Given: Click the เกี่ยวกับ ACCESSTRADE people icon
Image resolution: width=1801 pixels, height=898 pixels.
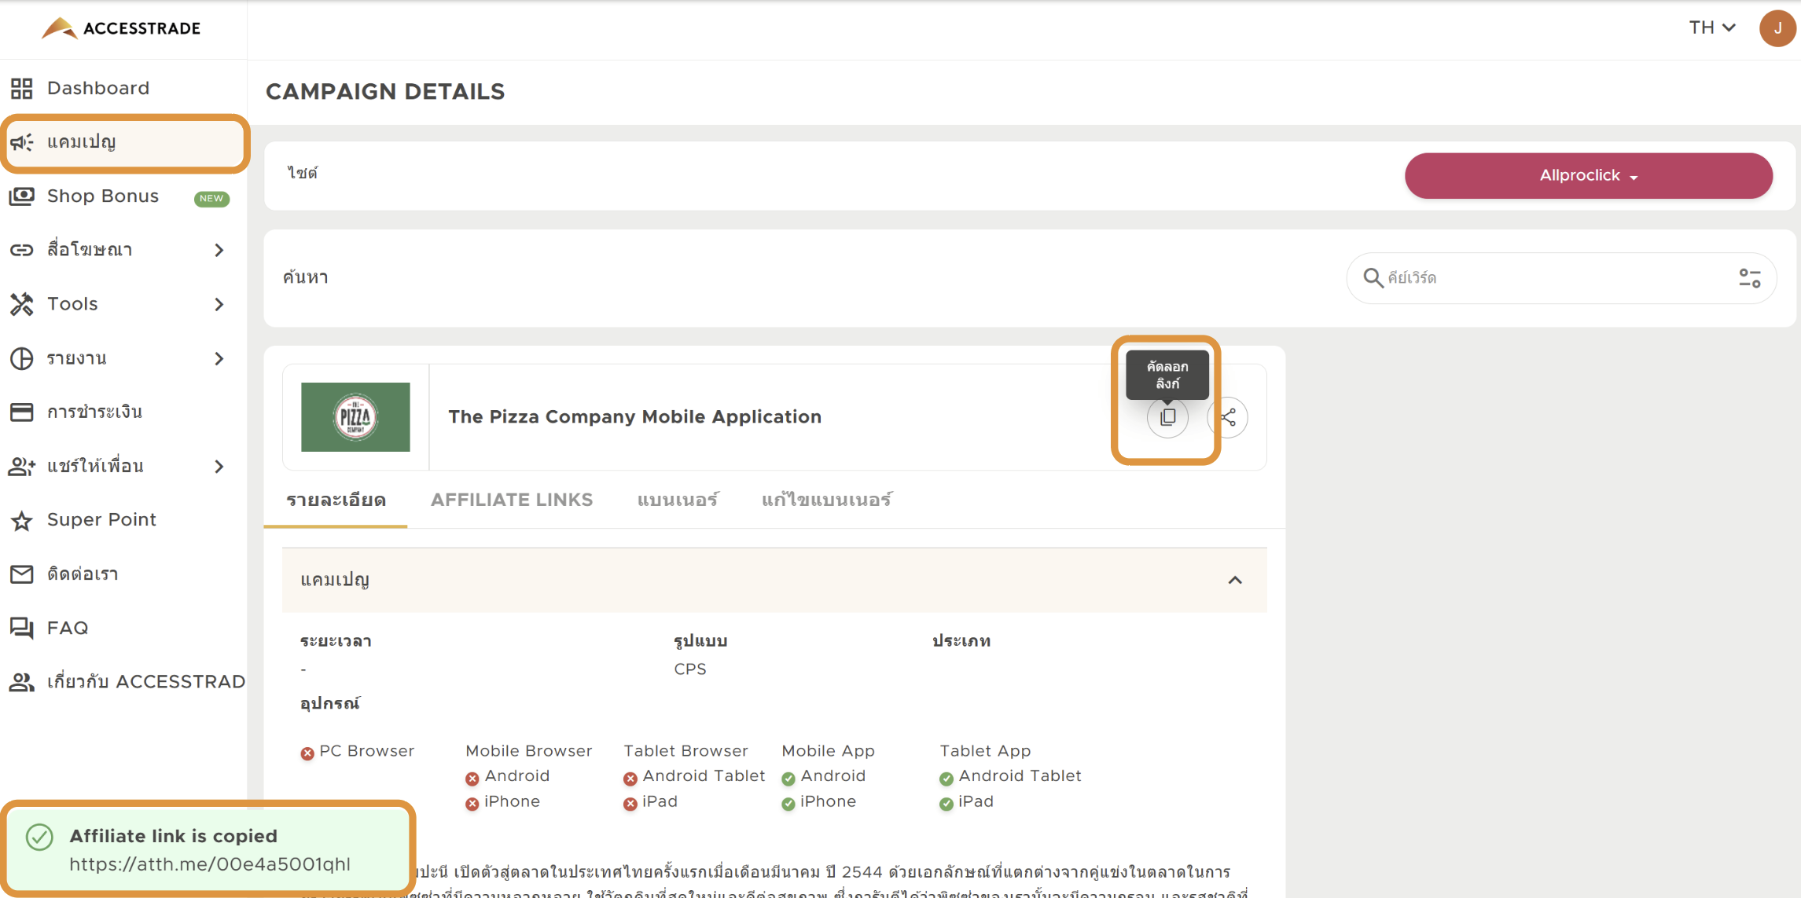Looking at the screenshot, I should pyautogui.click(x=22, y=682).
